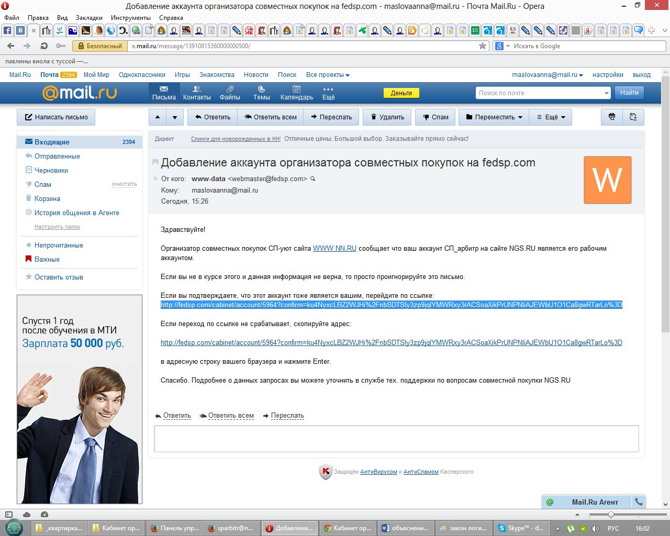Open Google search engine selector dropdown

502,46
